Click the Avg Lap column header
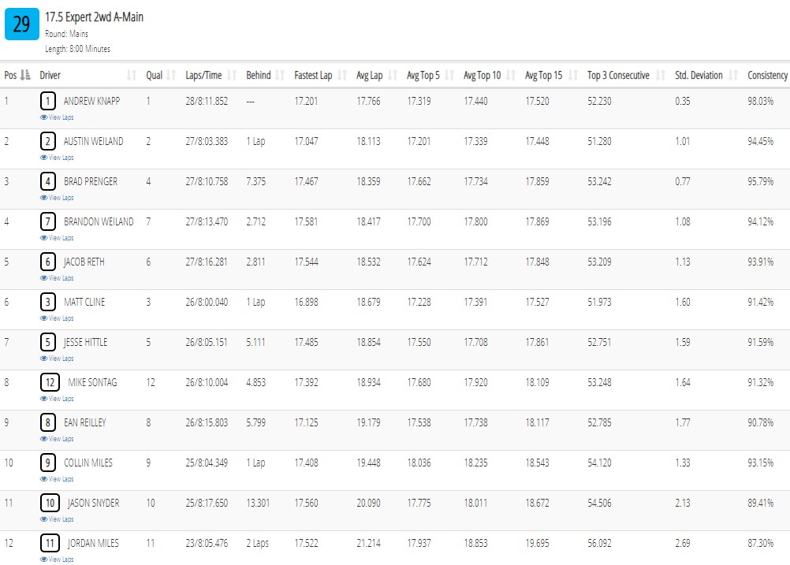 [x=369, y=75]
